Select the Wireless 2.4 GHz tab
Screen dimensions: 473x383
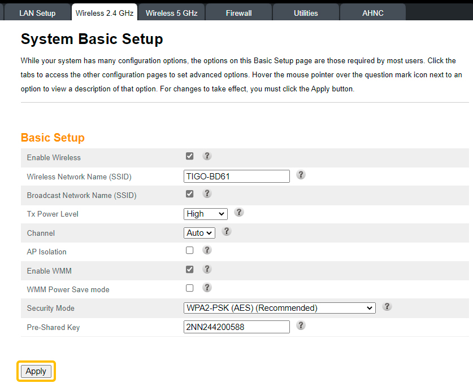105,13
